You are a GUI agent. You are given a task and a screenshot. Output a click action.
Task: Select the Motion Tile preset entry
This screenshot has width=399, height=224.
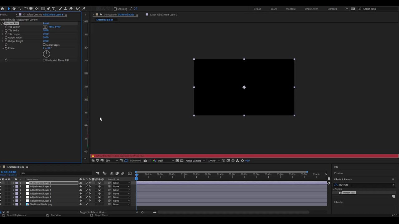click(349, 193)
